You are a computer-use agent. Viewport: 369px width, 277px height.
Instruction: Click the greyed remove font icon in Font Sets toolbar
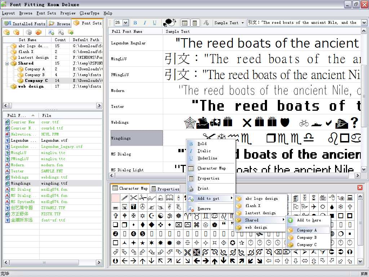coord(61,32)
